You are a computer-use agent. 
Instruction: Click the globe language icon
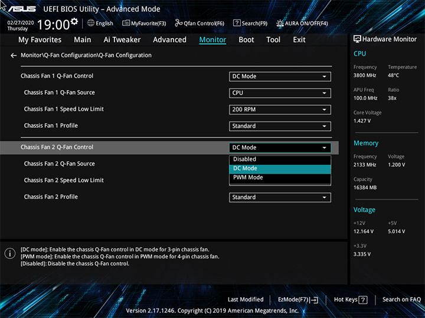coord(91,23)
